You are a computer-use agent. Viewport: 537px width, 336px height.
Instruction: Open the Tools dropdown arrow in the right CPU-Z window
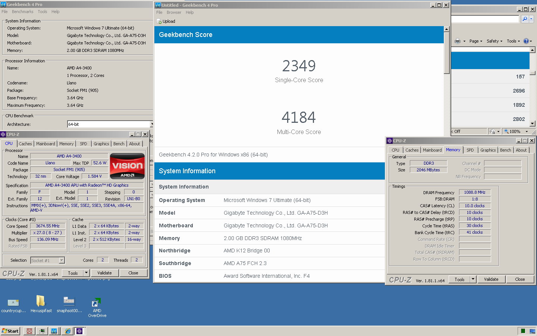(x=473, y=279)
